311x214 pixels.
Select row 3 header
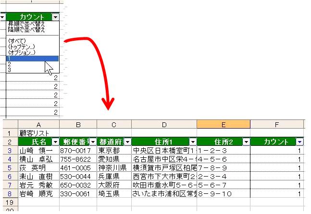click(x=9, y=150)
